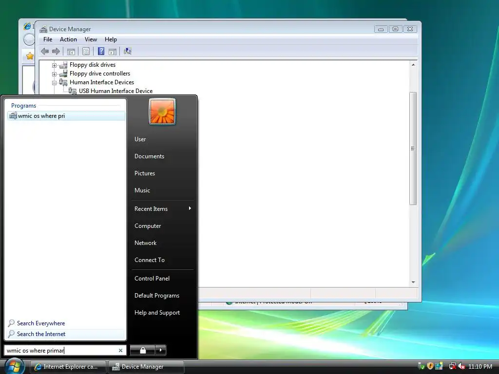This screenshot has height=374, width=499.
Task: Clear the search box with the X
Action: (x=121, y=350)
